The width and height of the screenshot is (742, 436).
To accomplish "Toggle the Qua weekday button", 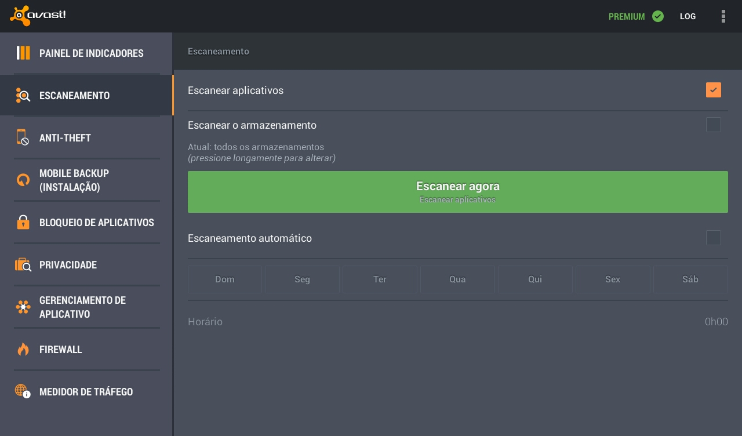I will 457,279.
